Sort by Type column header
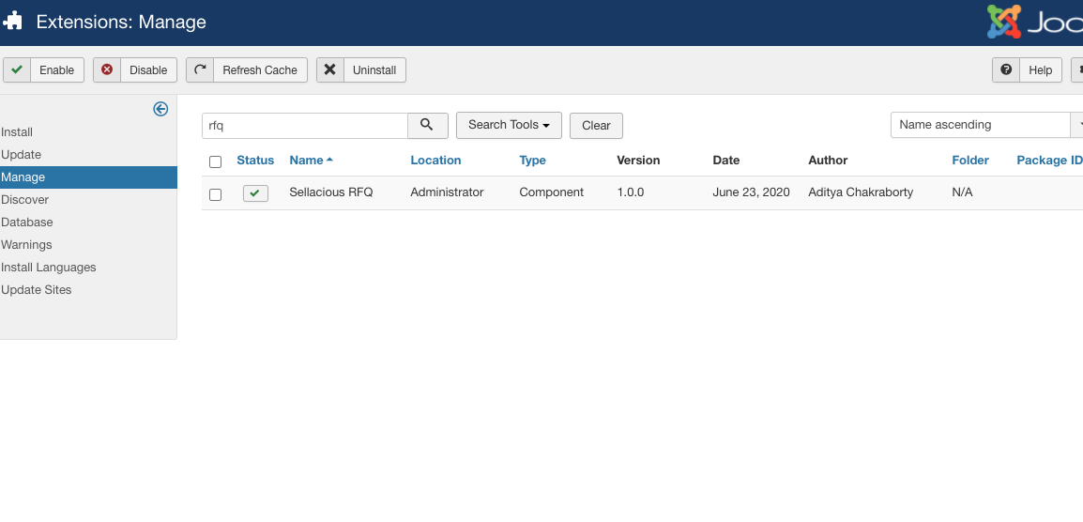The height and width of the screenshot is (522, 1083). pyautogui.click(x=532, y=160)
